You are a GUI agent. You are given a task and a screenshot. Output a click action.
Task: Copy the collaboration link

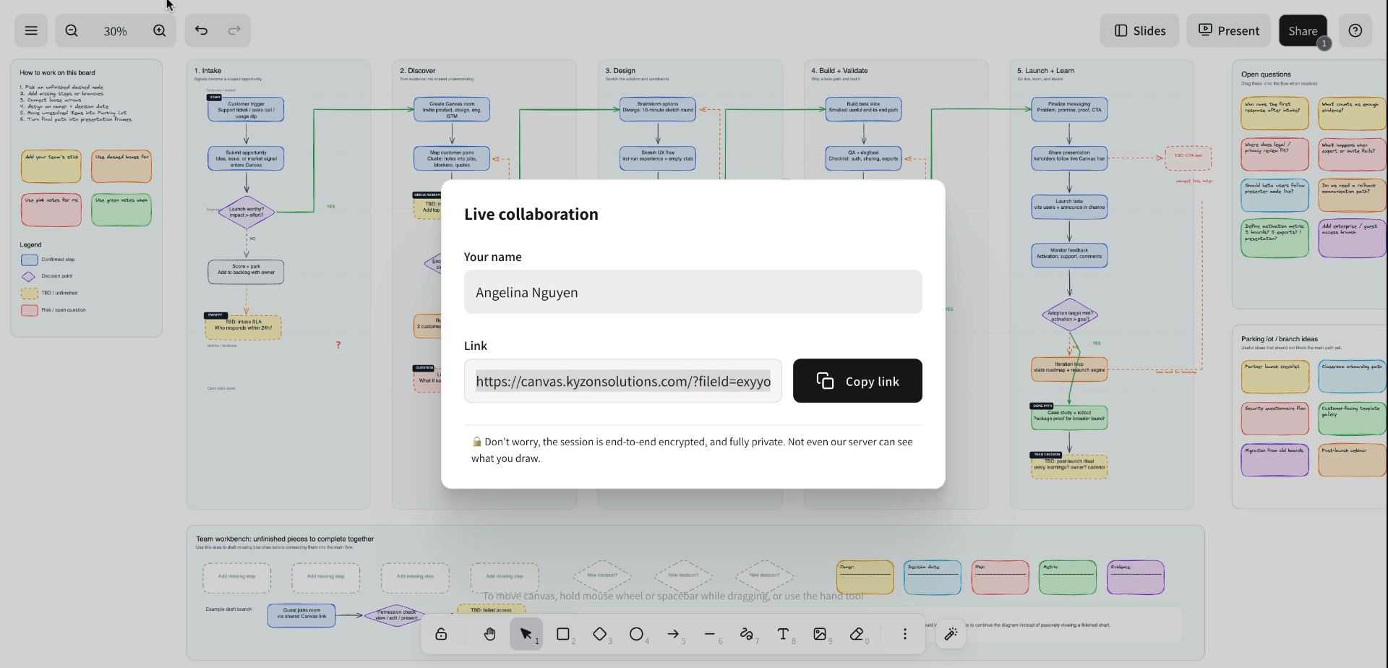[857, 381]
